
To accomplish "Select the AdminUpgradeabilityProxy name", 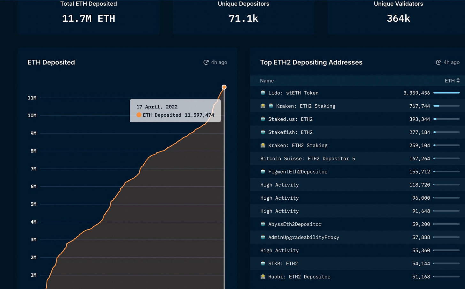I will point(304,237).
